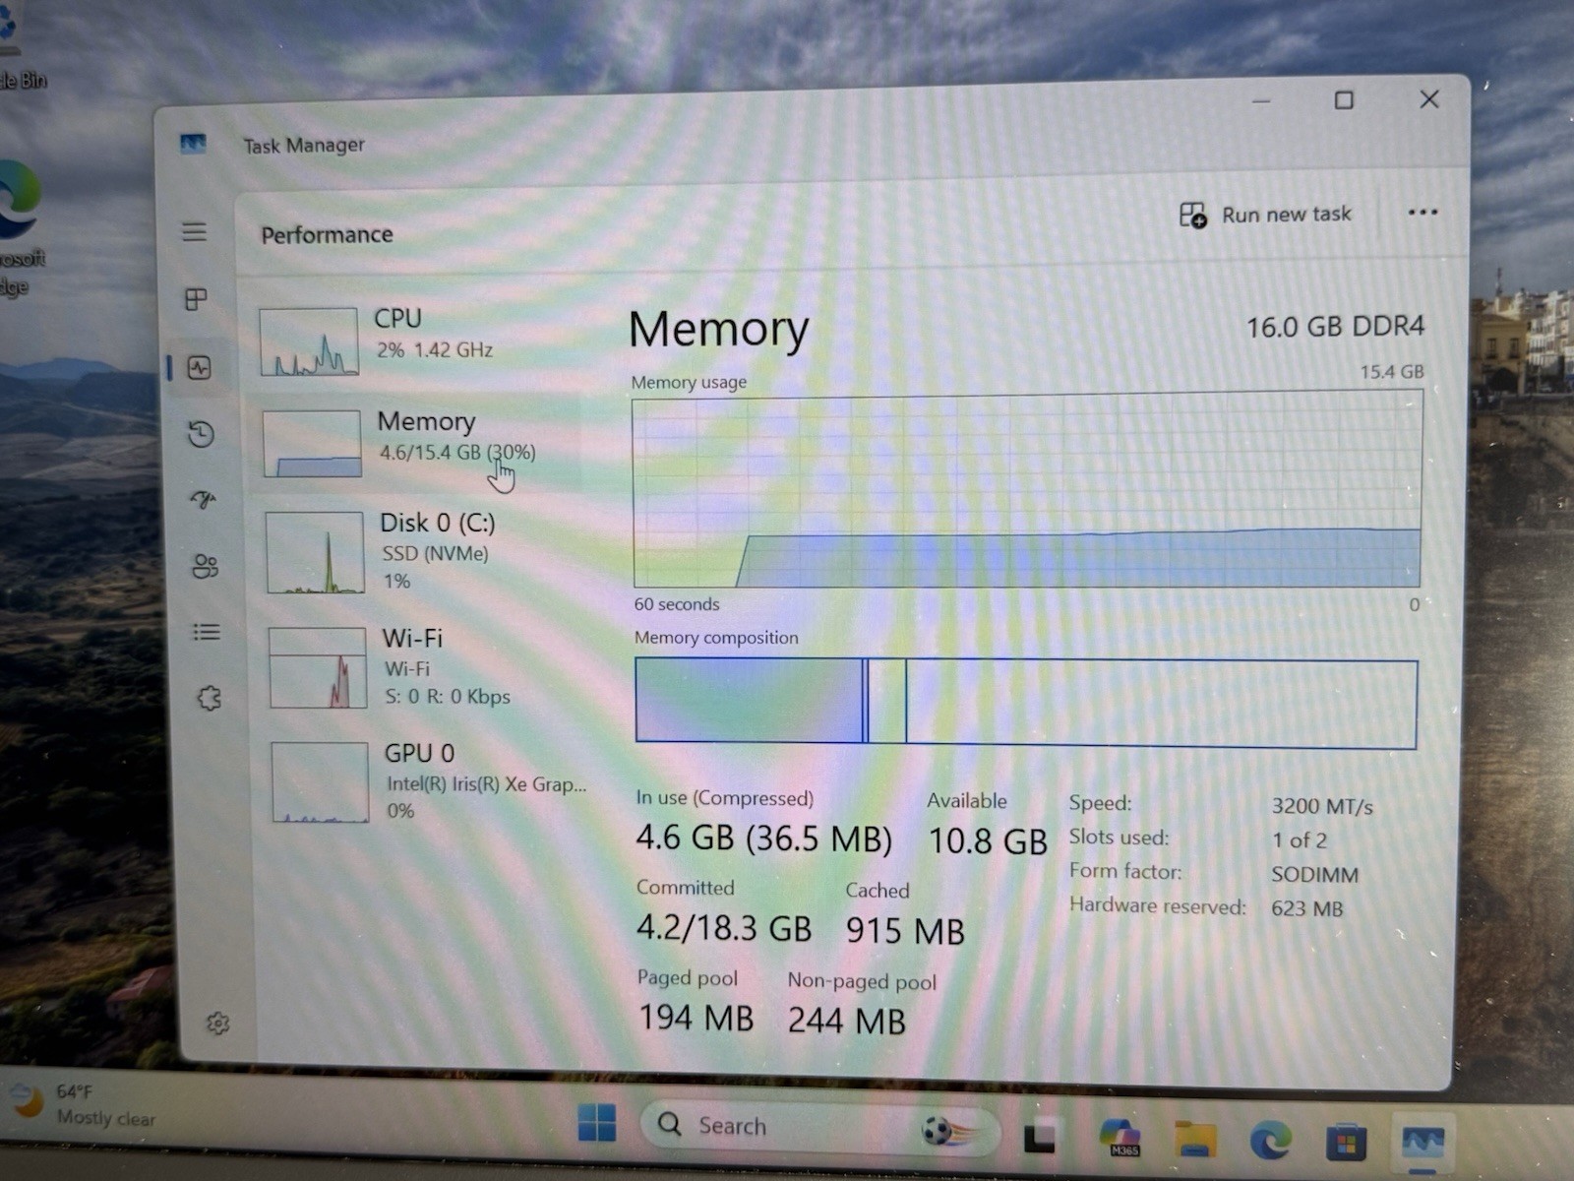1574x1181 pixels.
Task: Click the Committed 4.2/18.3 GB value
Action: 724,927
